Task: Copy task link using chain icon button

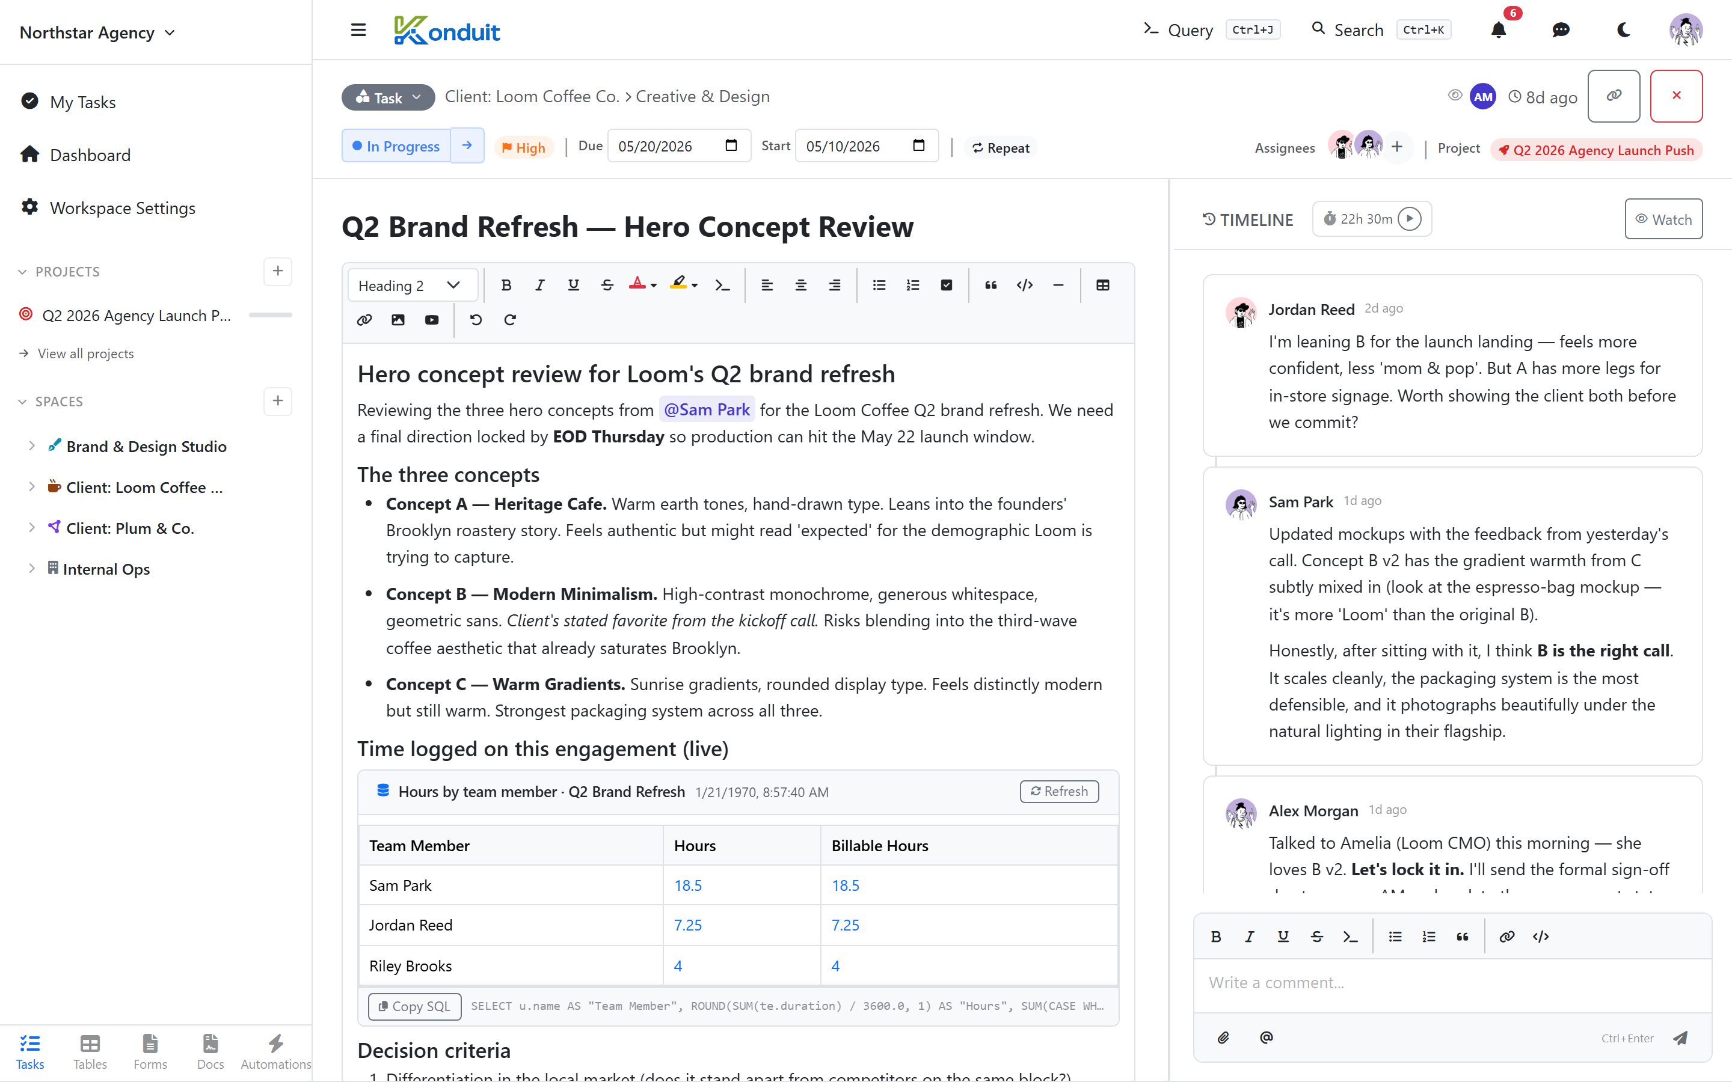Action: point(1613,96)
